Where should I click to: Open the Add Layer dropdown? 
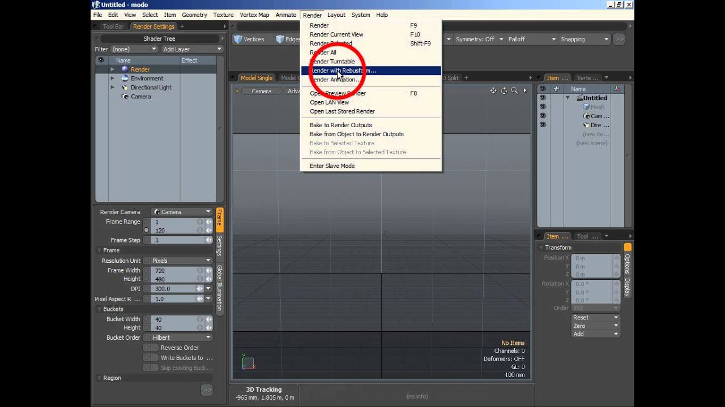pyautogui.click(x=192, y=49)
